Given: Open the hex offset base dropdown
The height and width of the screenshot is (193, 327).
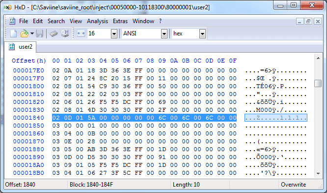Looking at the screenshot, I should [x=202, y=33].
